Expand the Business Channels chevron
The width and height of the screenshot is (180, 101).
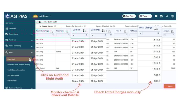32,89
